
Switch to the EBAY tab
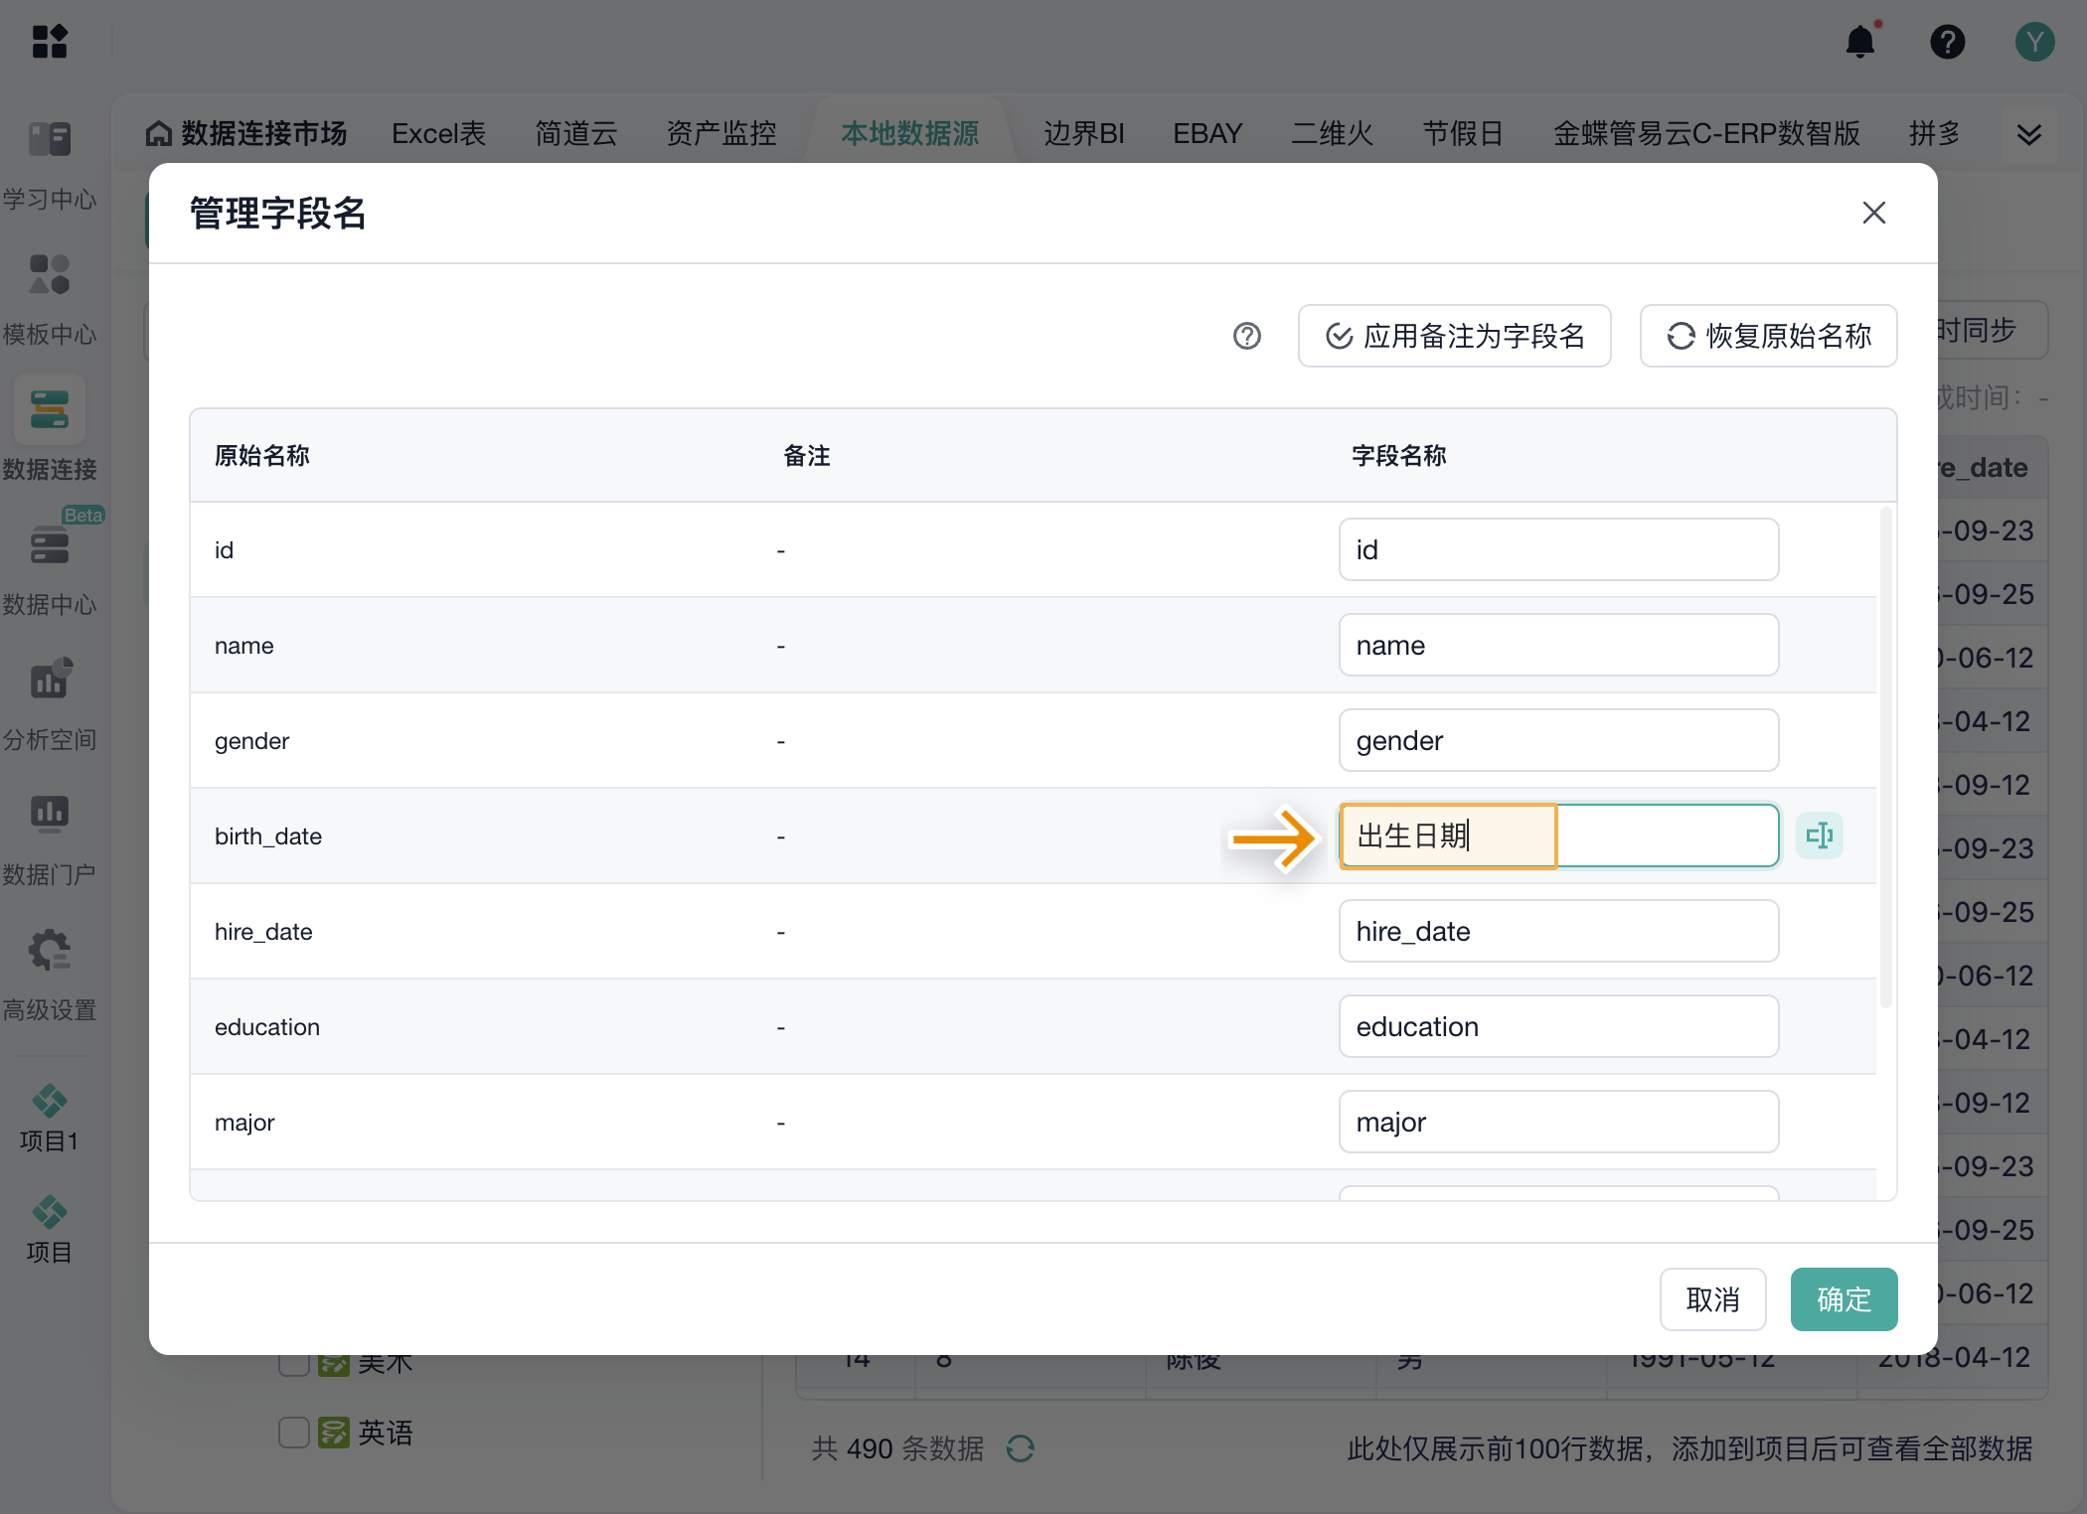tap(1207, 133)
